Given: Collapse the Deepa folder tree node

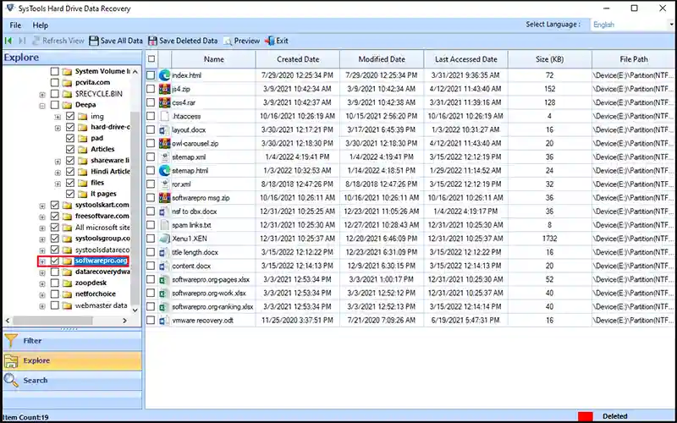Looking at the screenshot, I should tap(42, 105).
